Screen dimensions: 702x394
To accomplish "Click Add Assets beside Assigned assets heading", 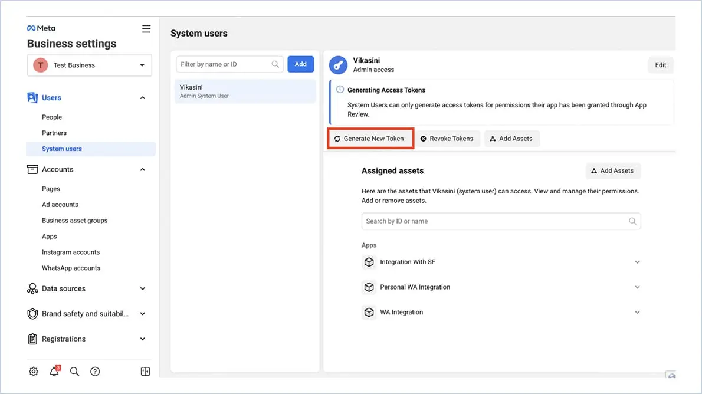I will pyautogui.click(x=613, y=170).
